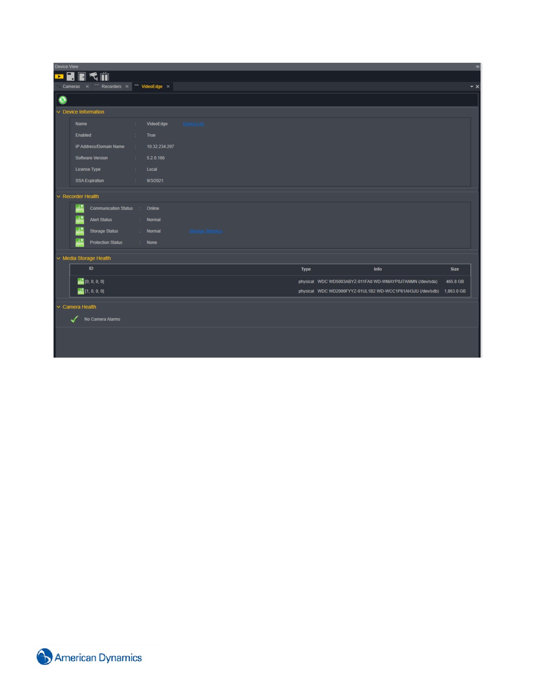Click the Type column header
The width and height of the screenshot is (533, 690).
pyautogui.click(x=306, y=269)
